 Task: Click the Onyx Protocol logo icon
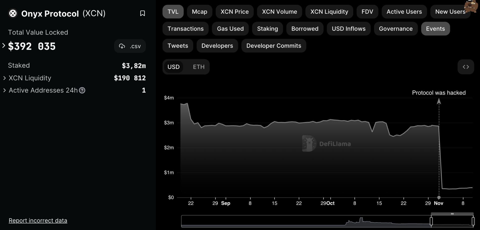[13, 13]
